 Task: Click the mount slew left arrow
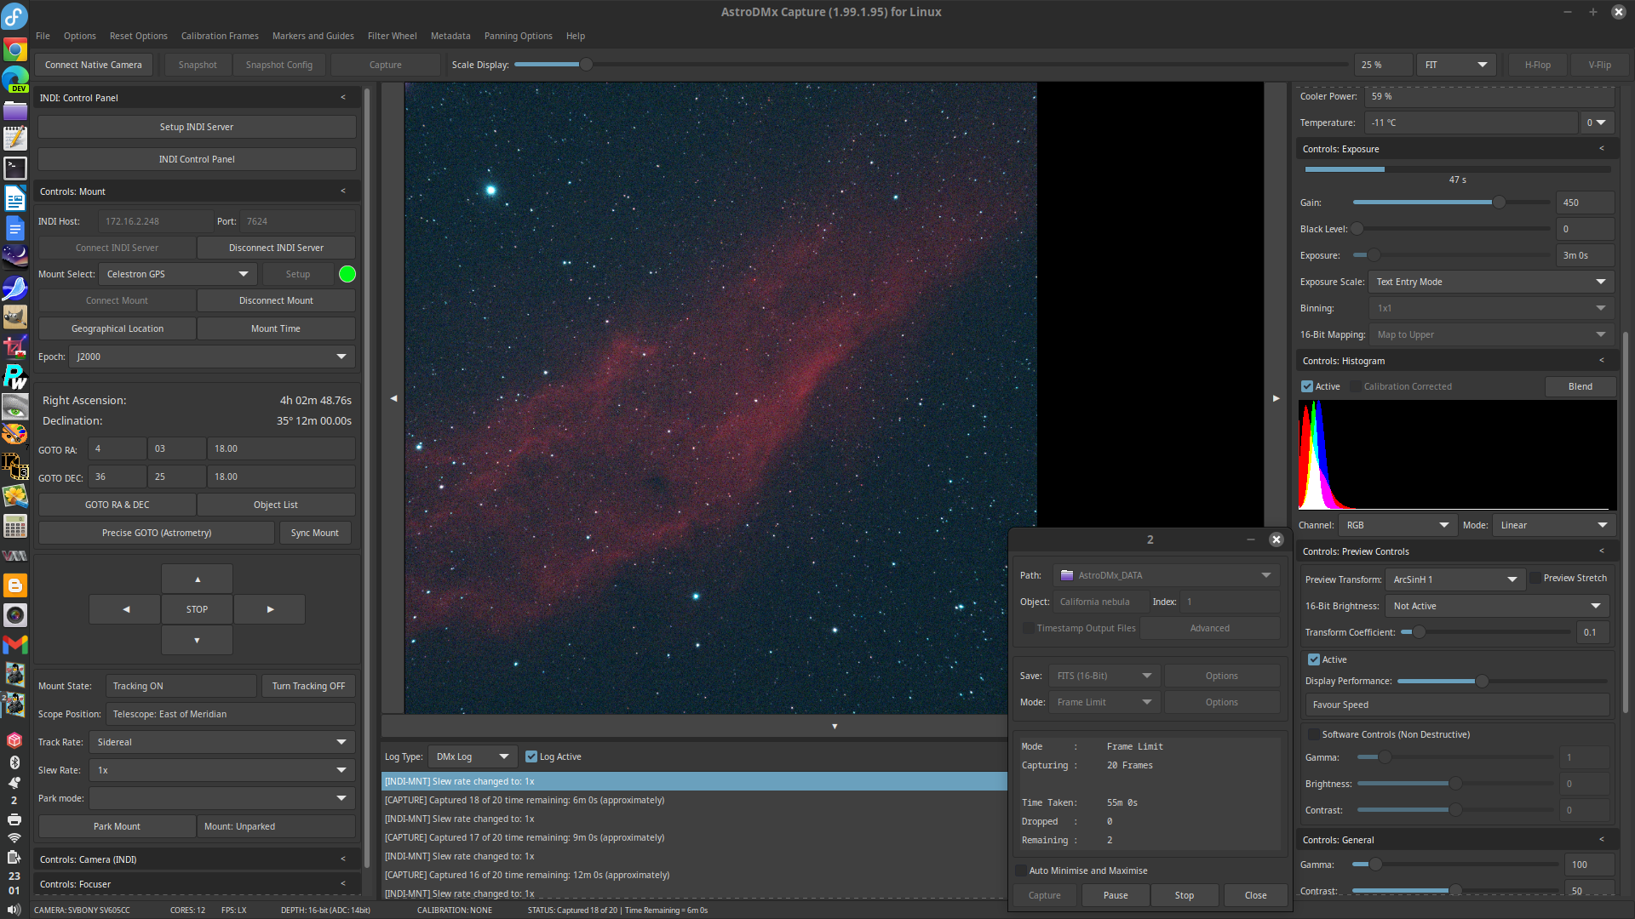click(125, 609)
